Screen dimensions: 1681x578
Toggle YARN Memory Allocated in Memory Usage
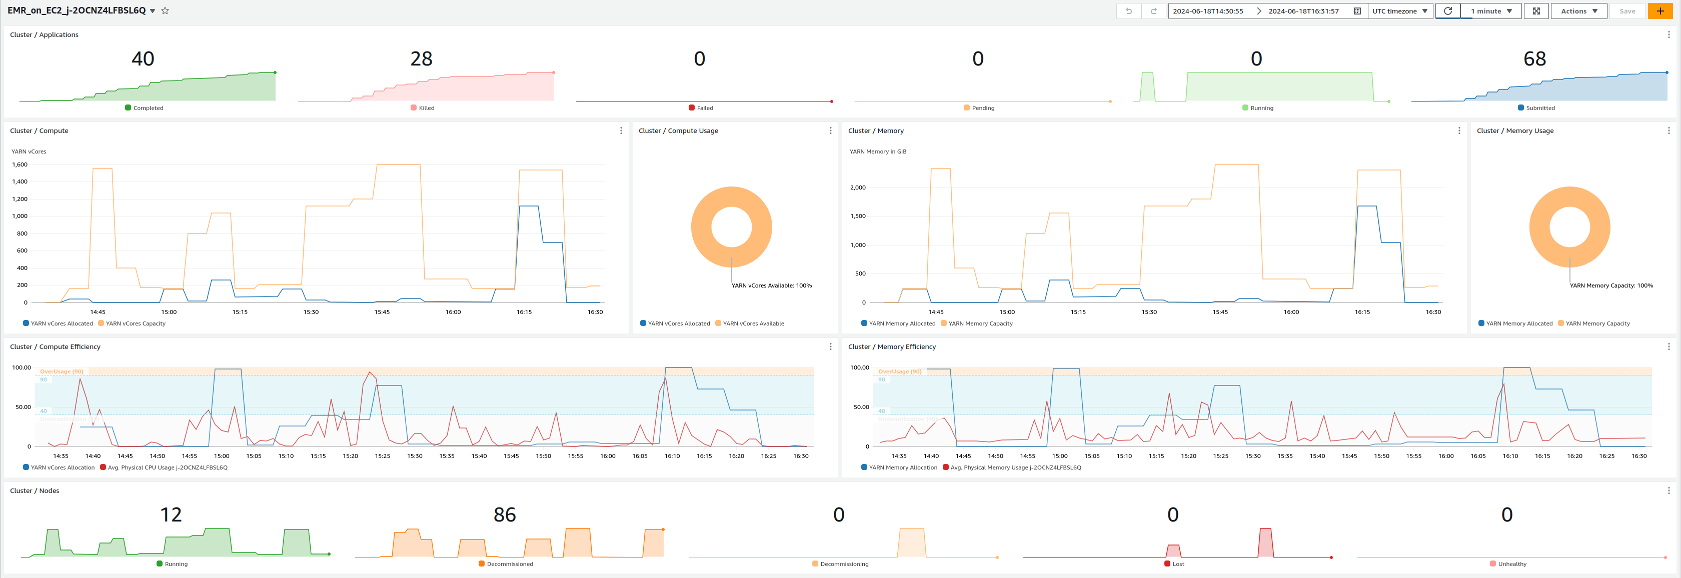(1515, 323)
